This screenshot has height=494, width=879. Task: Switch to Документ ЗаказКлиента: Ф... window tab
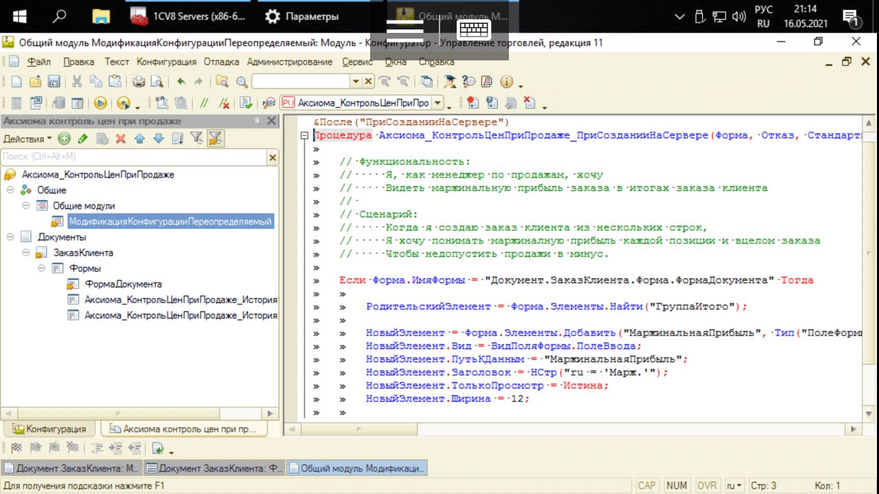pos(214,469)
